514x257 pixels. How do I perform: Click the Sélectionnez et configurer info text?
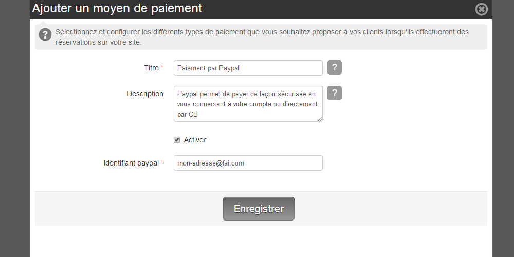pos(262,37)
